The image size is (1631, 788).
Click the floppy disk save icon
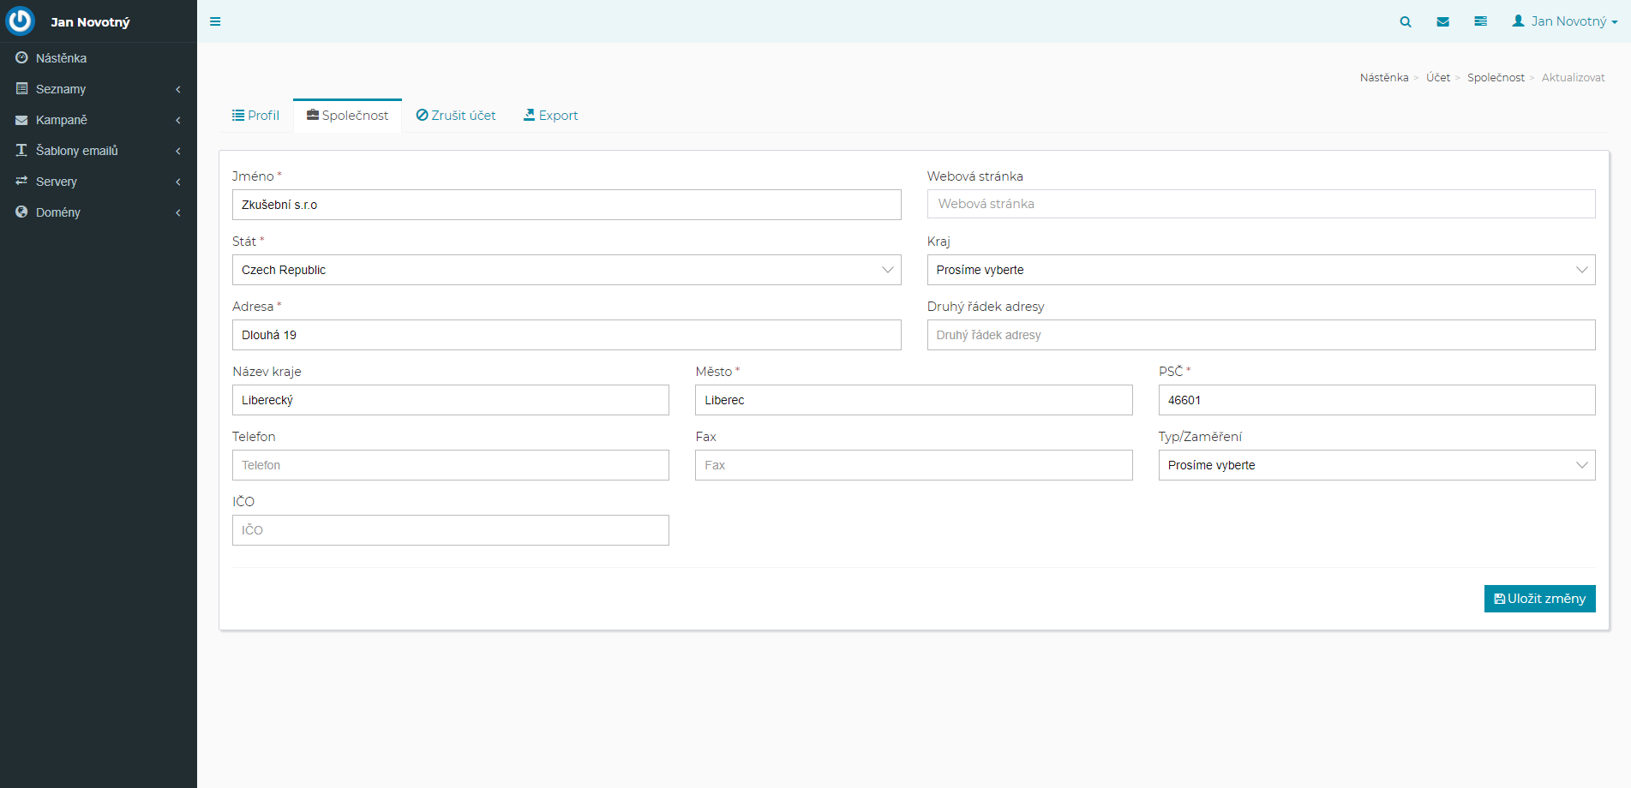(1499, 599)
